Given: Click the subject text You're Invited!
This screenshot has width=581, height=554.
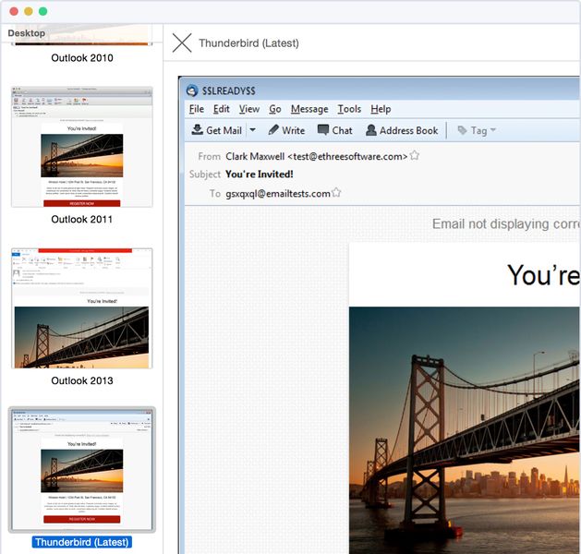Looking at the screenshot, I should (259, 175).
